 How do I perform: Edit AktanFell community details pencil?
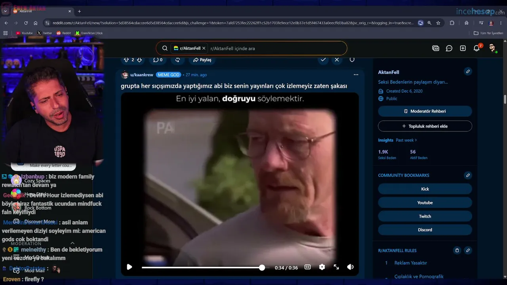[x=468, y=72]
